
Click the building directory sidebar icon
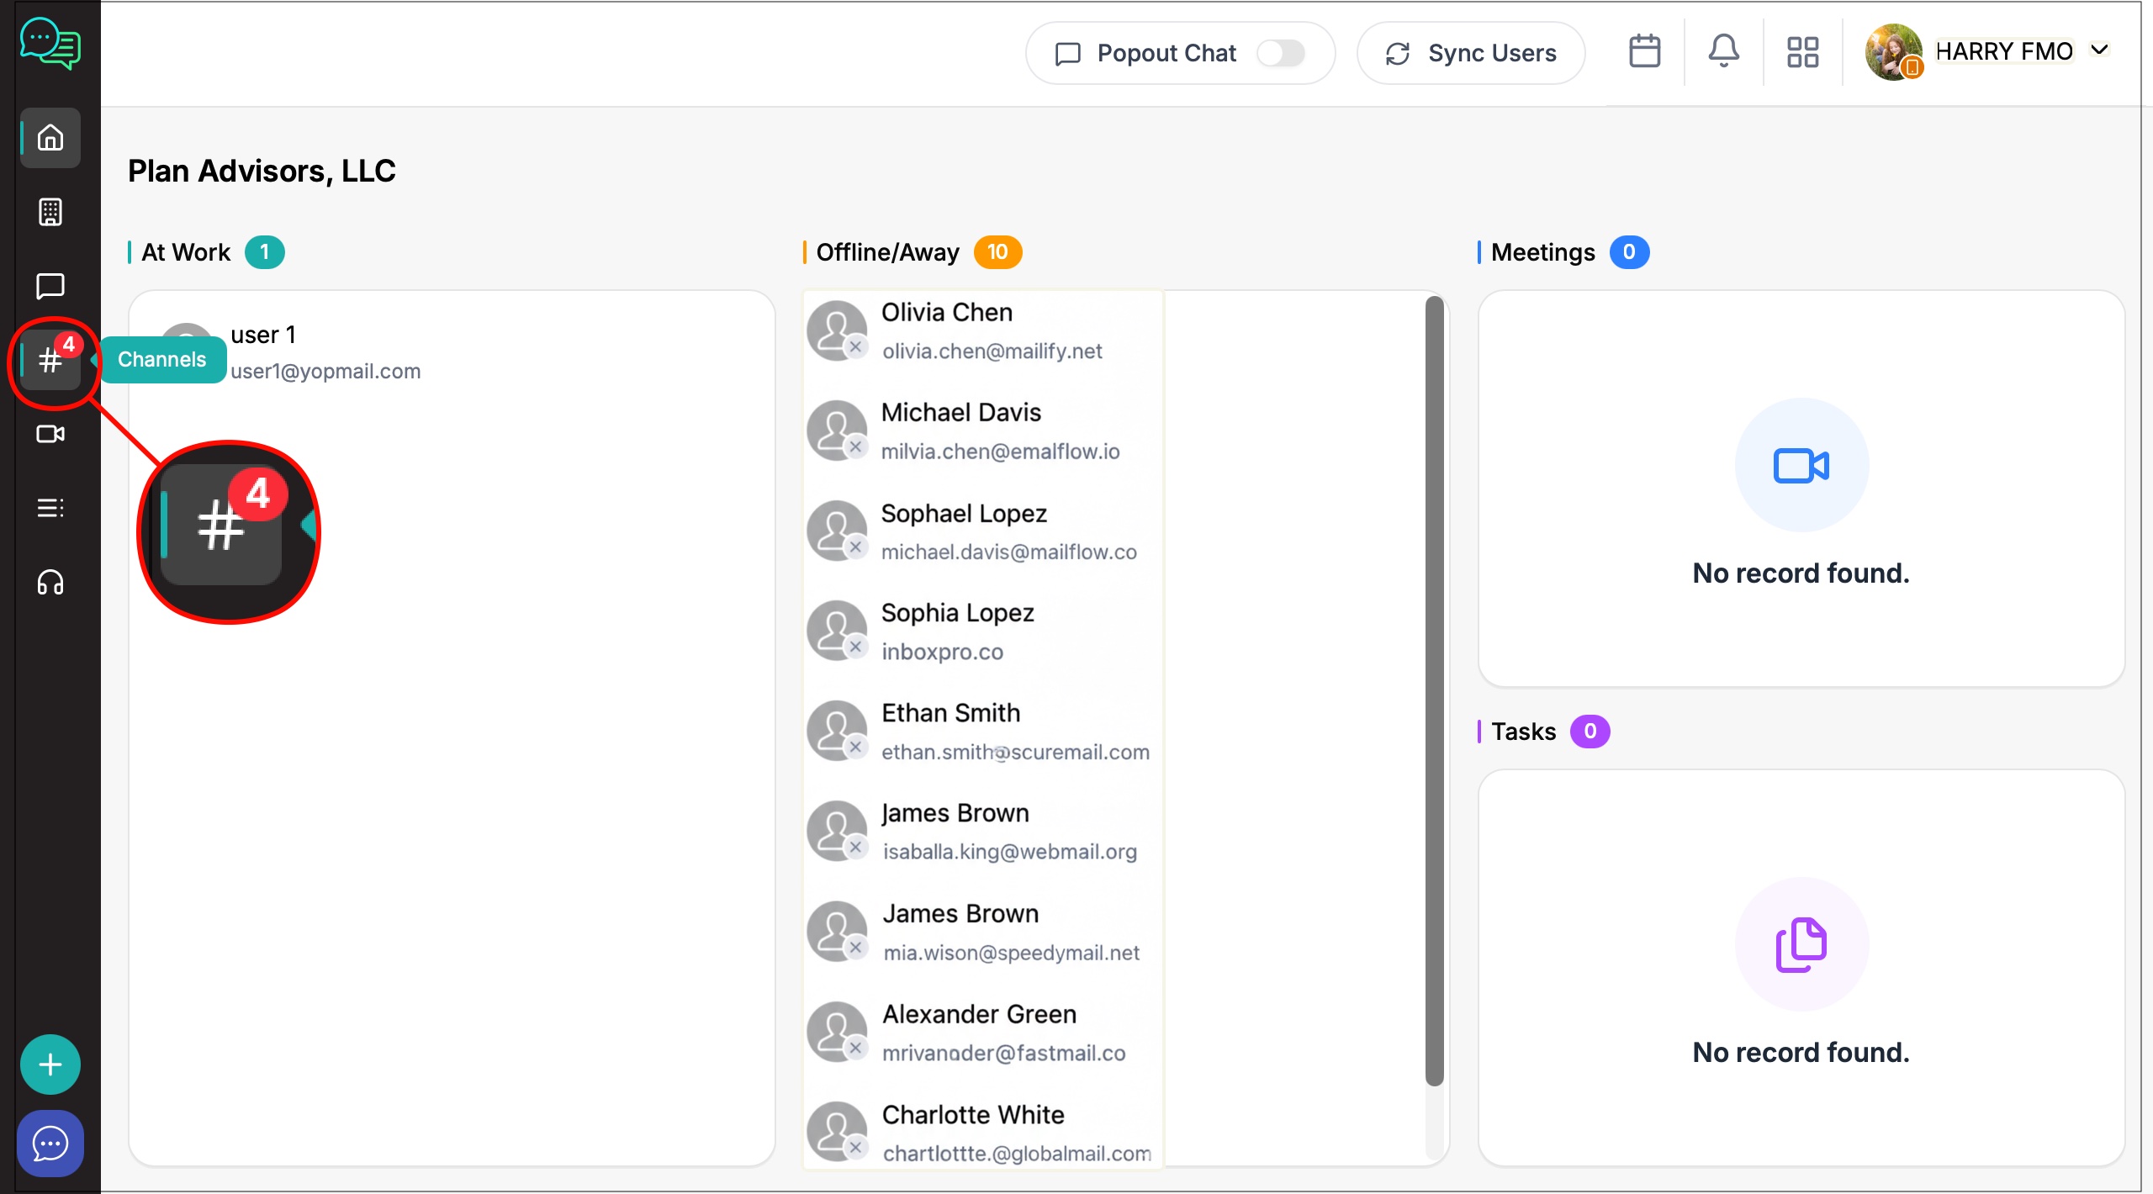click(50, 212)
